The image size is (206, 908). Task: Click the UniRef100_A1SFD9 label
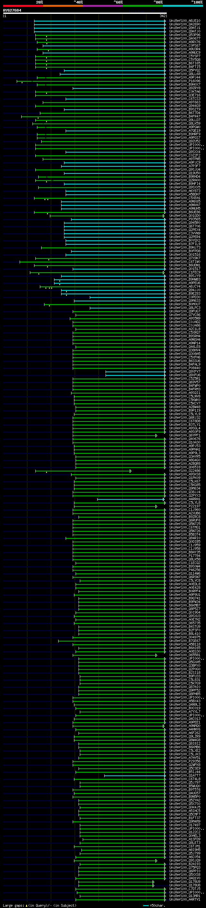click(x=185, y=839)
